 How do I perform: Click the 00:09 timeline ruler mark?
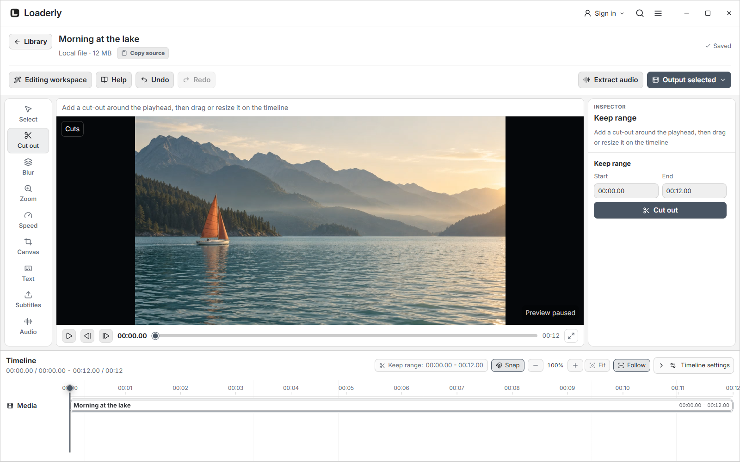[x=567, y=388]
